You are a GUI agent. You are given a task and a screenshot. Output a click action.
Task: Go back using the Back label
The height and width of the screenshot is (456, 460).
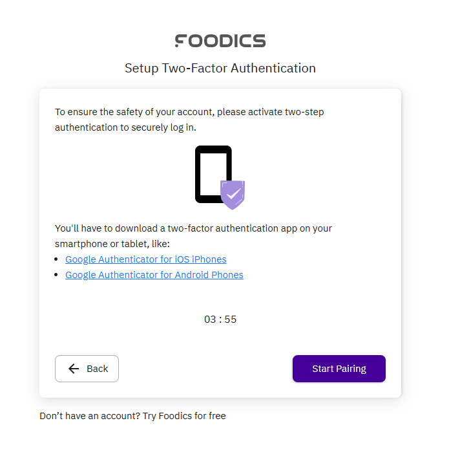click(x=98, y=369)
